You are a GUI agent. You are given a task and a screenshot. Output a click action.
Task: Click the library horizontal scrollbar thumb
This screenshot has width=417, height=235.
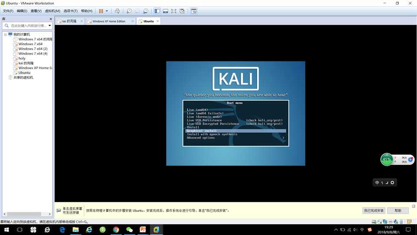(24, 214)
